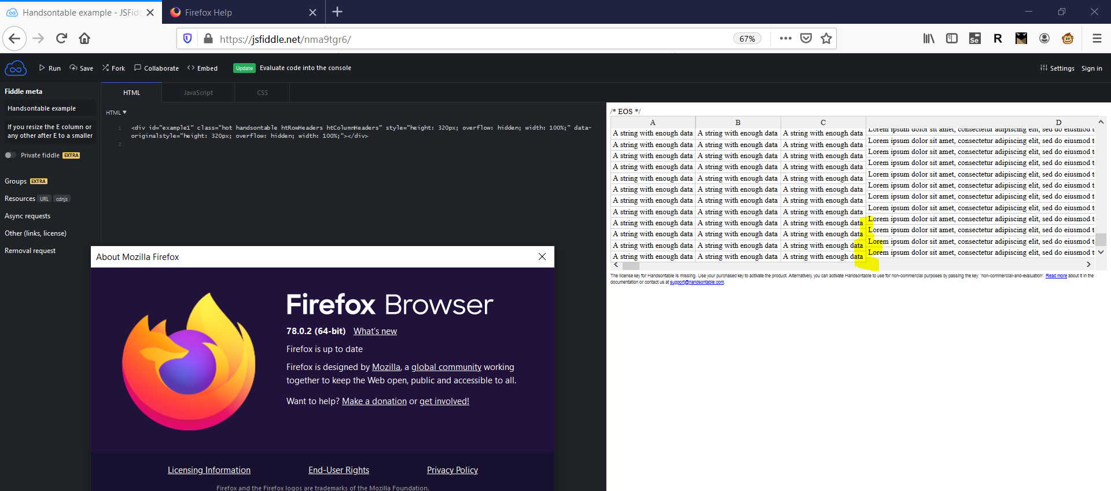The height and width of the screenshot is (491, 1111).
Task: Close the Handsontable example tab
Action: coord(150,12)
